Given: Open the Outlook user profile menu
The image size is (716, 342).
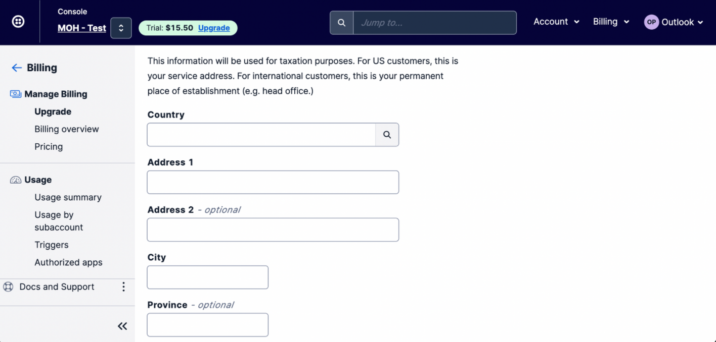Looking at the screenshot, I should pos(674,22).
